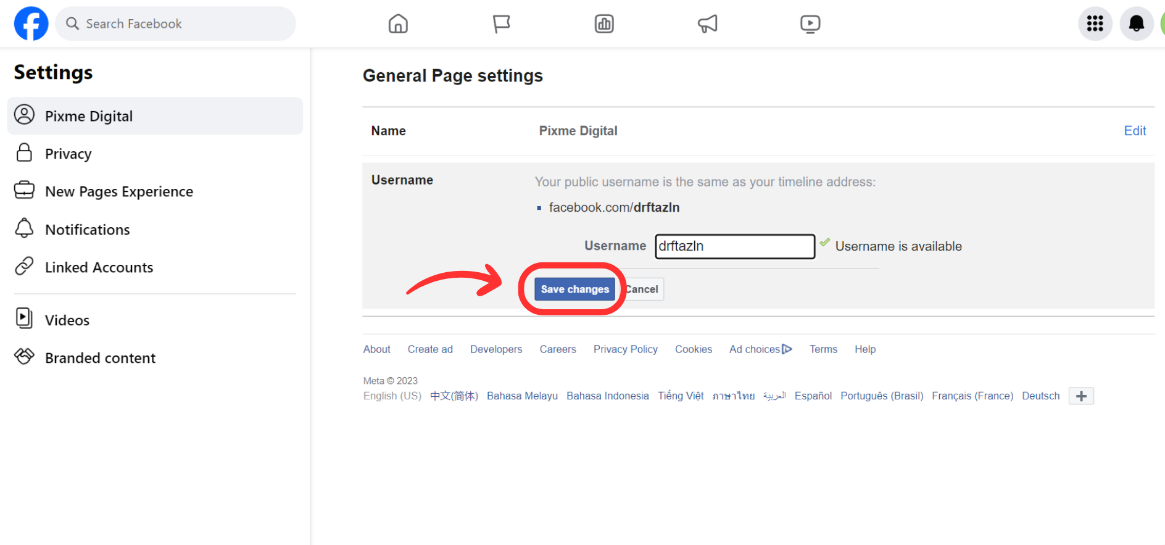Viewport: 1165px width, 545px height.
Task: Open the Watch video icon
Action: tap(810, 24)
